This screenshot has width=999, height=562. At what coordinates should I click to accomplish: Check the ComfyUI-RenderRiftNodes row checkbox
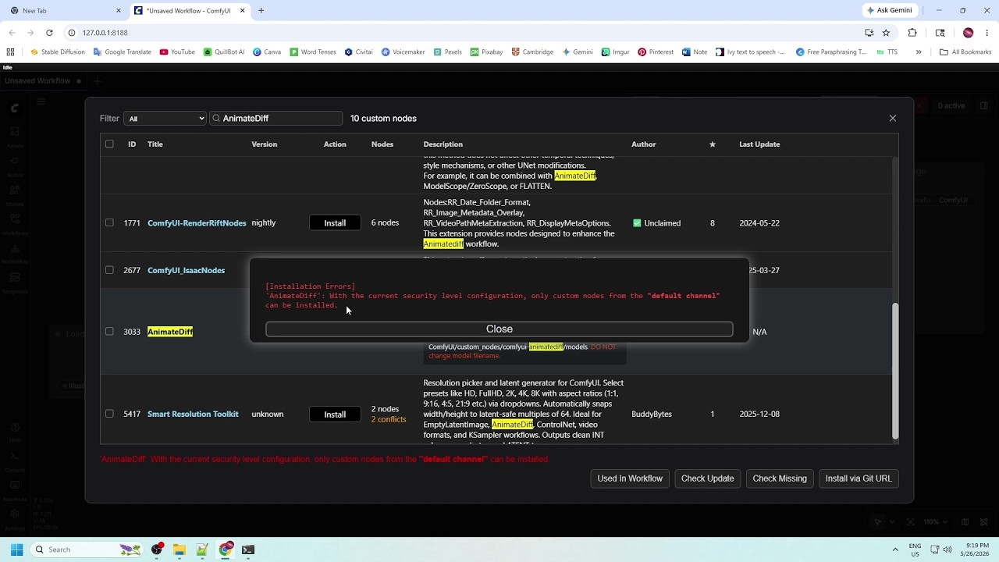click(x=109, y=223)
